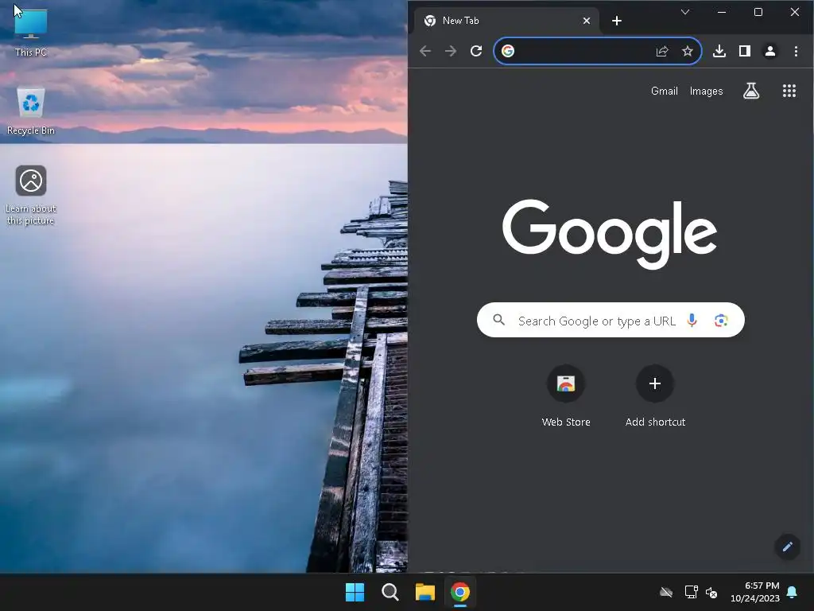
Task: Open the Images link
Action: (x=706, y=91)
